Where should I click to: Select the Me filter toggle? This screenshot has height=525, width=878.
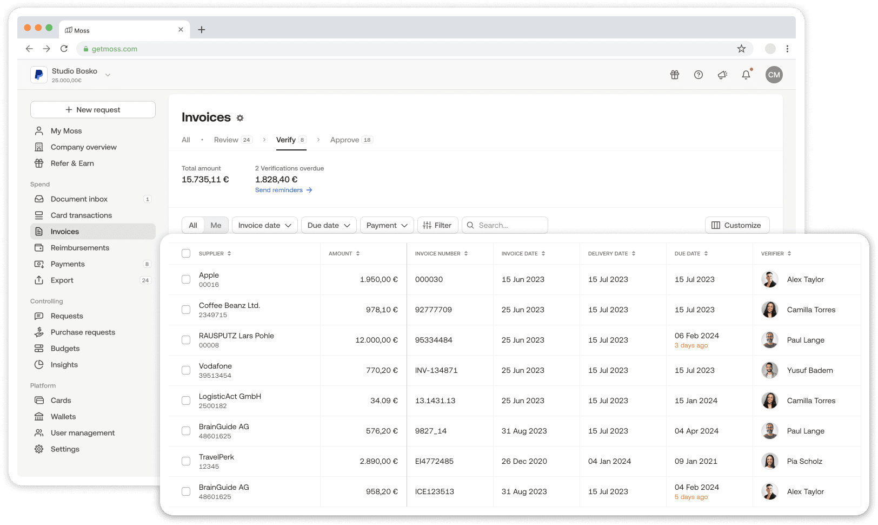[216, 225]
